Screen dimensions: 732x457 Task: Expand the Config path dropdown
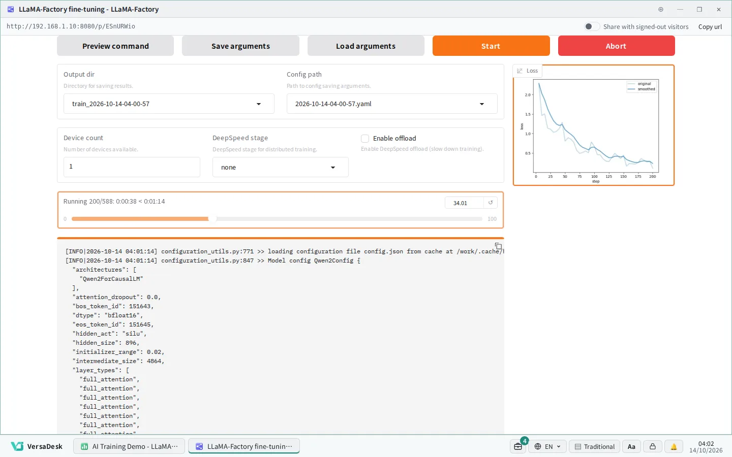point(392,104)
